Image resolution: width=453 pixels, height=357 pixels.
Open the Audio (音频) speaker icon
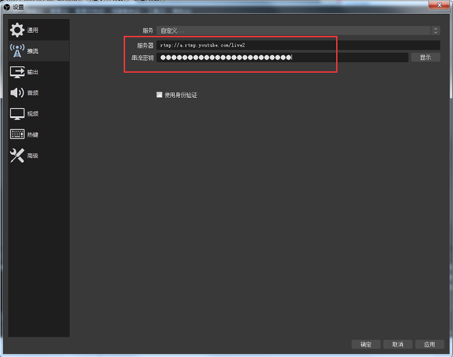coord(17,93)
